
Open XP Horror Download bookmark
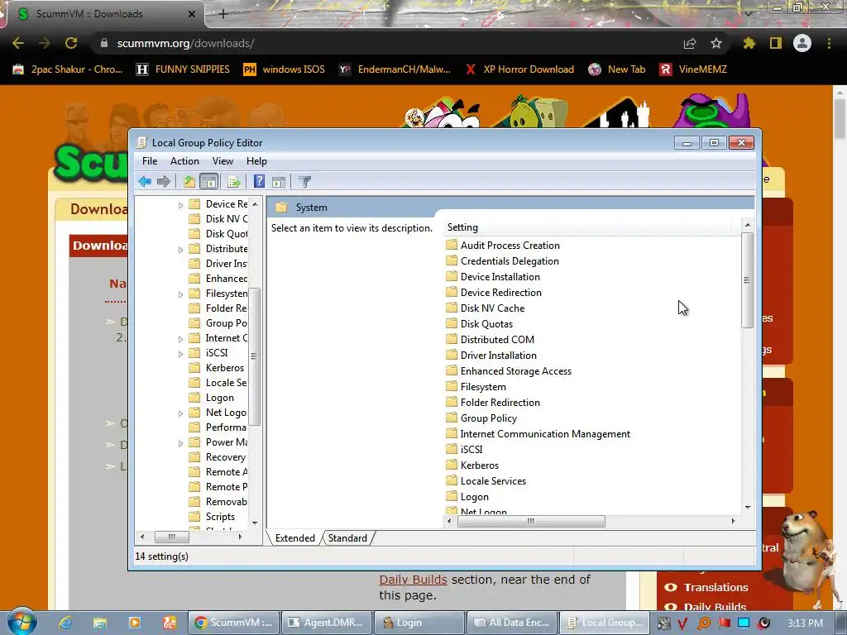click(519, 69)
